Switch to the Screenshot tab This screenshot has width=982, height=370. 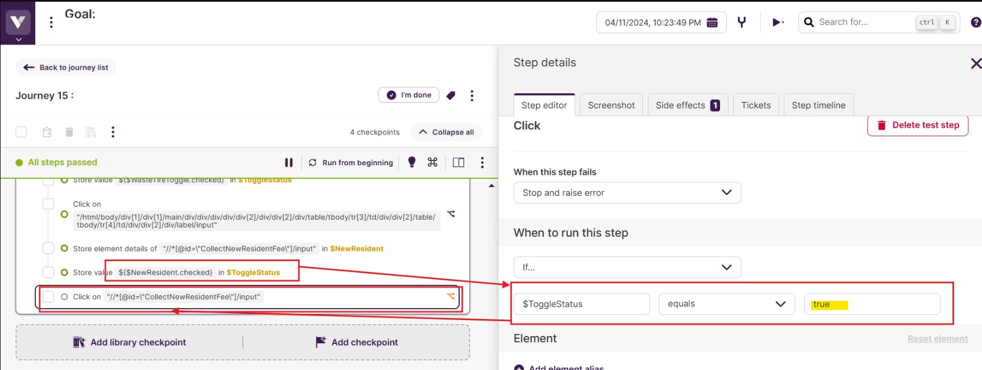(611, 106)
